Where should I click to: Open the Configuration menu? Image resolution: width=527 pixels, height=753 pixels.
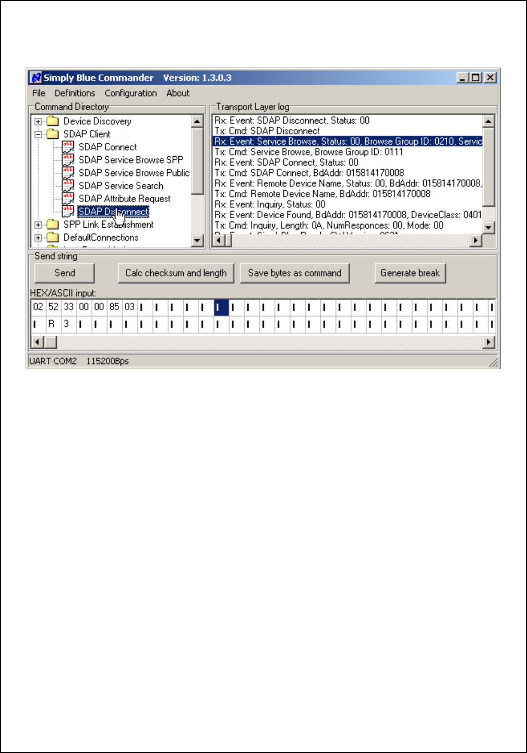click(130, 93)
